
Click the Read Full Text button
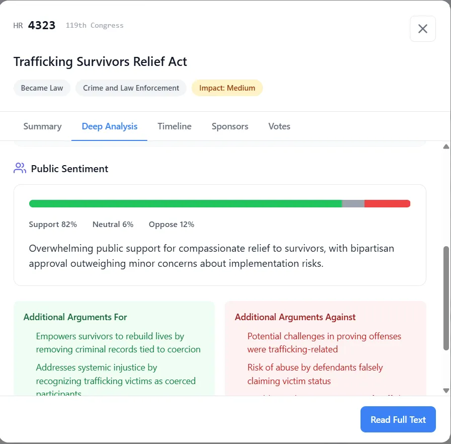(398, 419)
